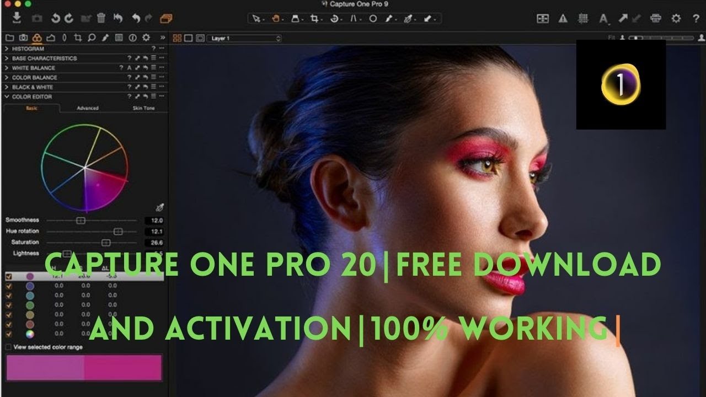Reset the Color Balance tool
This screenshot has width=706, height=397.
pyautogui.click(x=145, y=77)
